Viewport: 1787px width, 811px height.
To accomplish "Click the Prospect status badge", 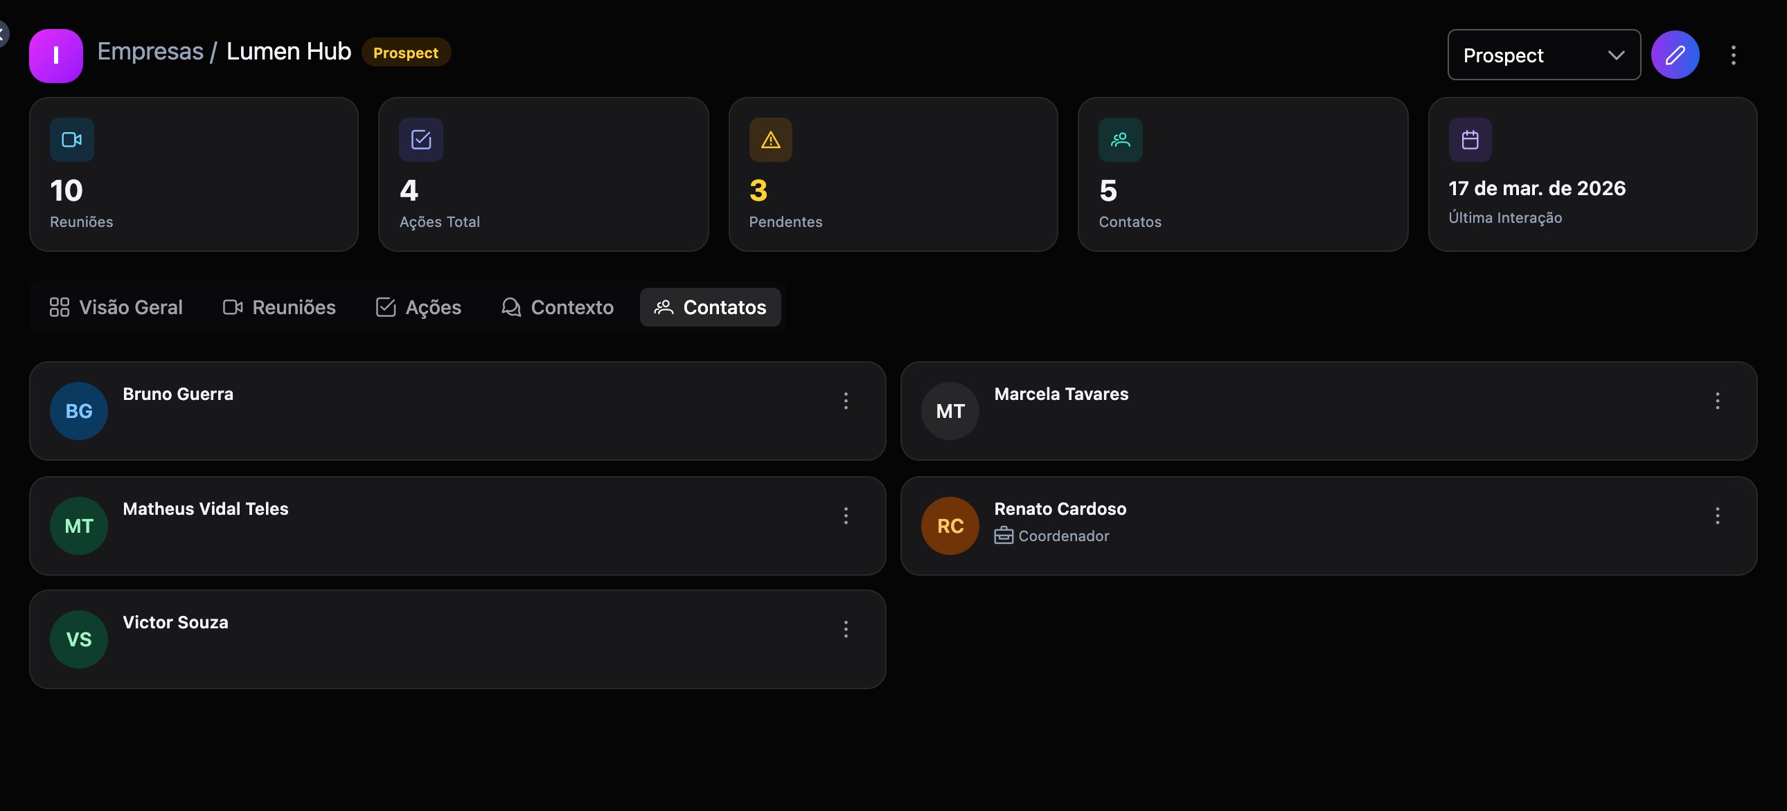I will 406,53.
